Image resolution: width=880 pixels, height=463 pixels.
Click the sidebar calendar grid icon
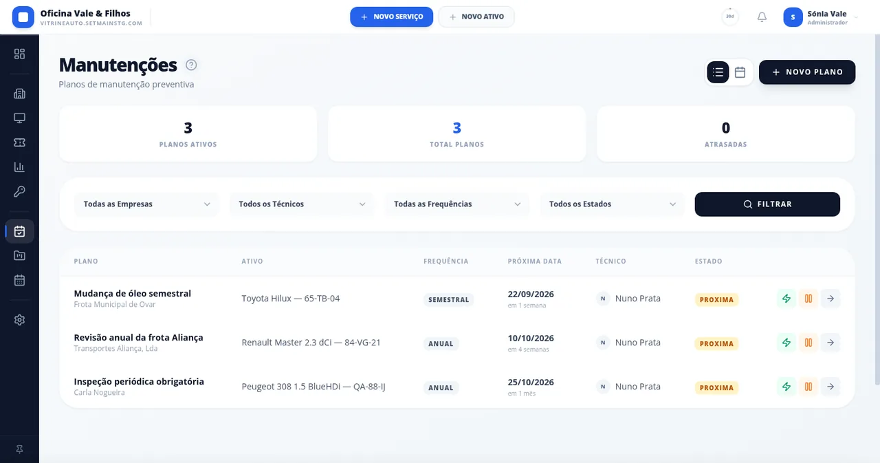tap(19, 280)
